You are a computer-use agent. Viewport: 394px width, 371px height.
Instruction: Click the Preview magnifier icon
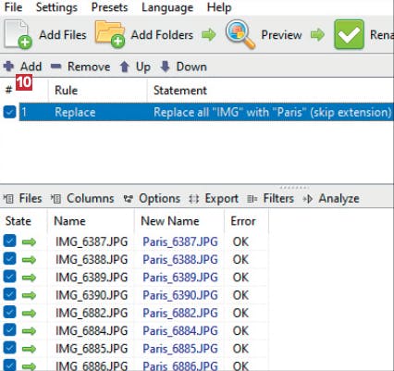(x=240, y=34)
